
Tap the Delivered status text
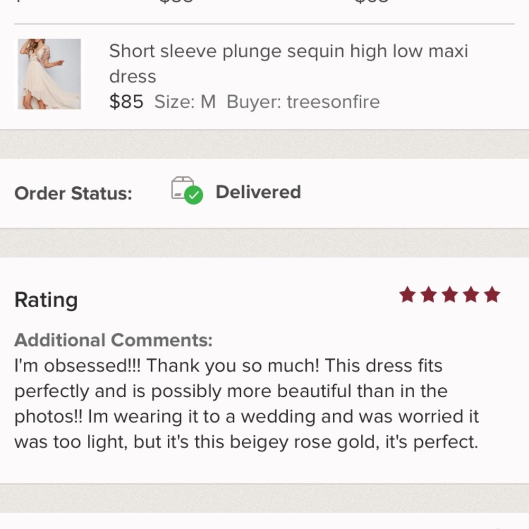pos(258,192)
